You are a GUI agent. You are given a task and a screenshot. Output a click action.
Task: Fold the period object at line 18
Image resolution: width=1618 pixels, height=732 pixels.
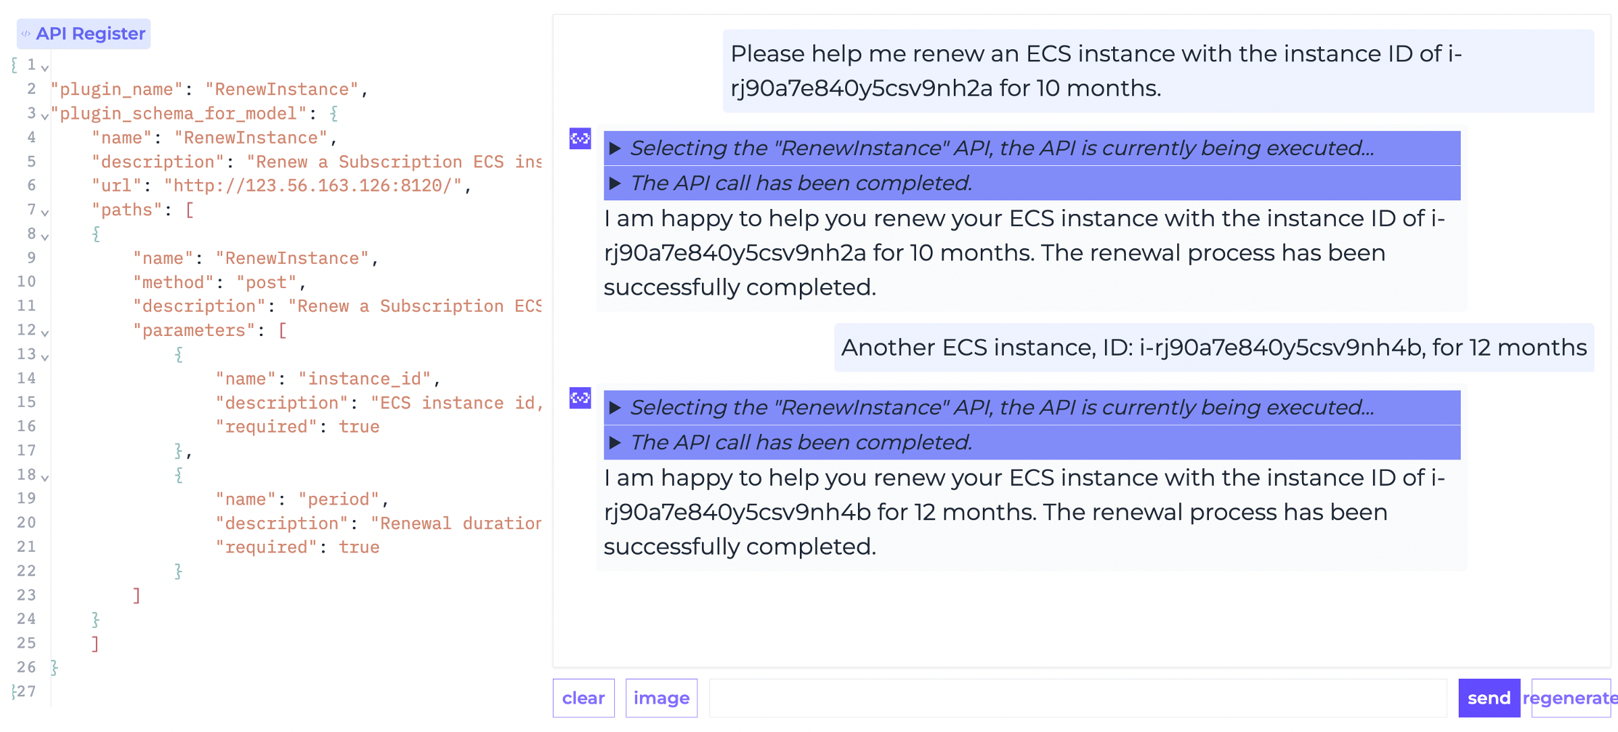click(45, 478)
